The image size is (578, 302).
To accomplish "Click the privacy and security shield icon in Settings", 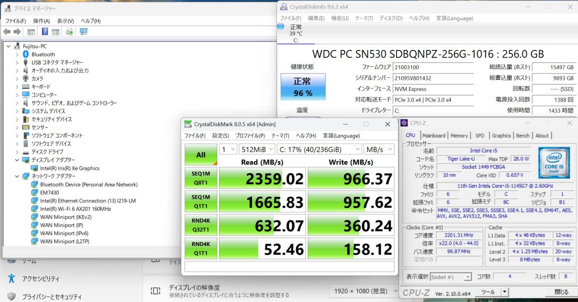I will pyautogui.click(x=12, y=297).
